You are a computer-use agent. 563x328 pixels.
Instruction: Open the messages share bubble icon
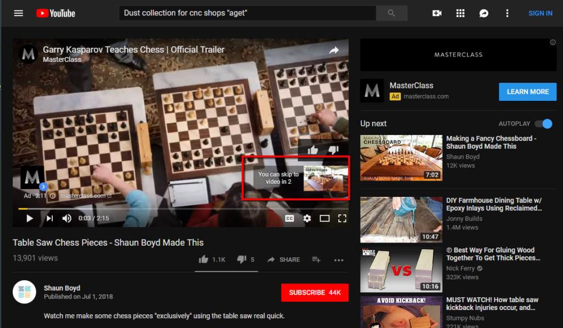484,13
